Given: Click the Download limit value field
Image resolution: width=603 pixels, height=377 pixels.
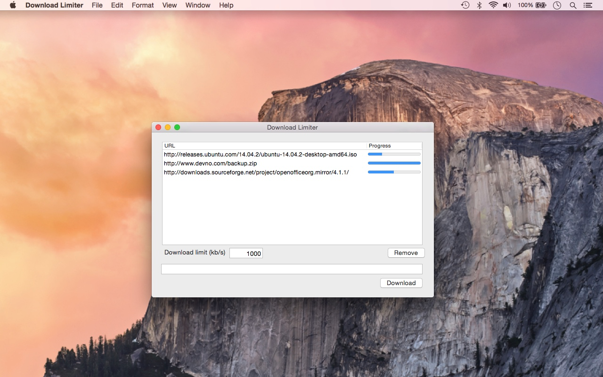Looking at the screenshot, I should (x=246, y=253).
